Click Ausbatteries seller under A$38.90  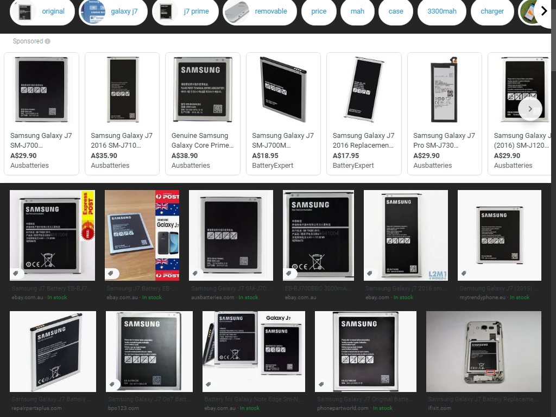point(191,165)
